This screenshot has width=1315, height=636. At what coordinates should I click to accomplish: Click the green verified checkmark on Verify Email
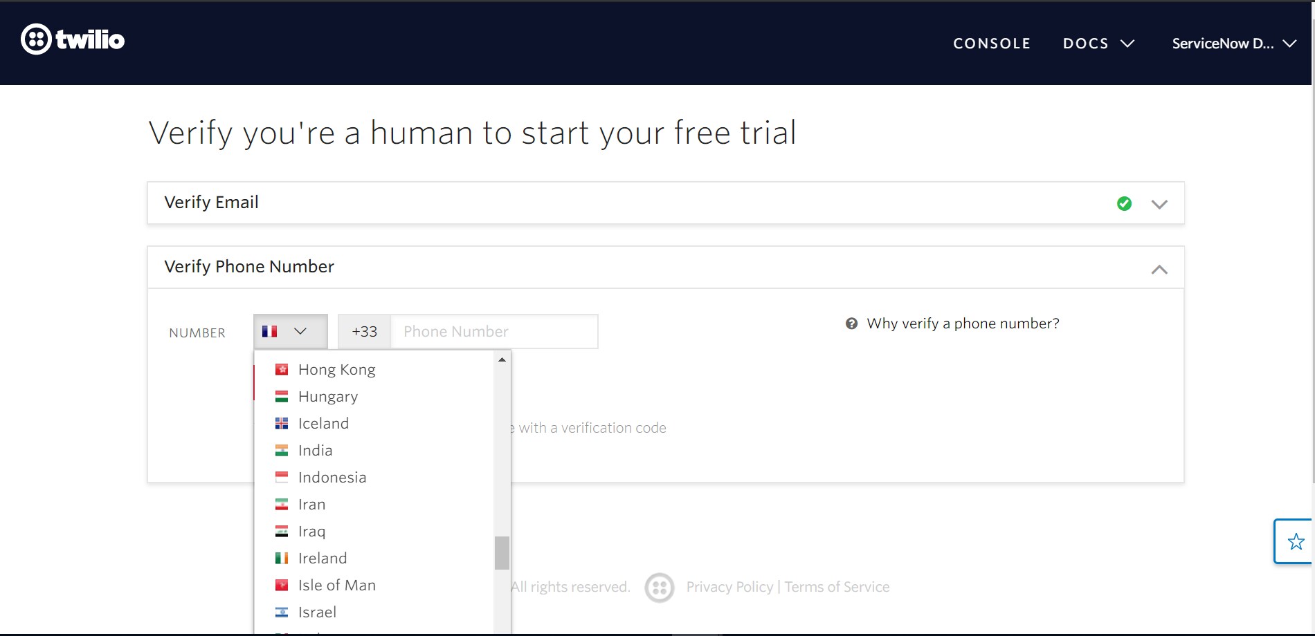pos(1123,203)
